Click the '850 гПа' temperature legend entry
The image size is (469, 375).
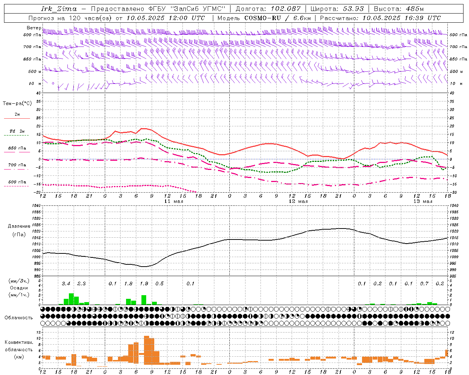[x=17, y=148]
